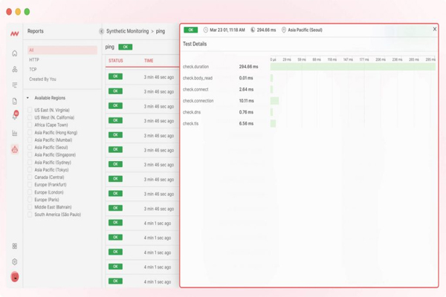
Task: Open the alerts icon with red badge
Action: click(x=15, y=117)
